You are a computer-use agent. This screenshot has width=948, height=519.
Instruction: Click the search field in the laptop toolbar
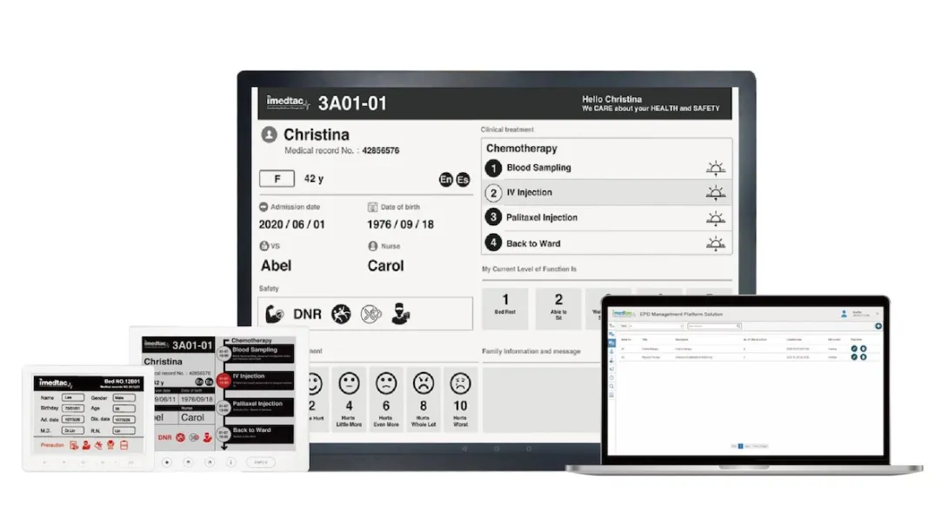(x=715, y=326)
